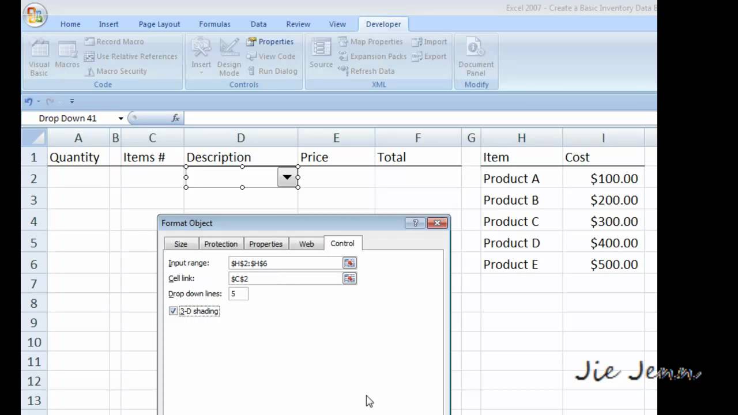Collapse dialog for Cell link
The image size is (738, 415).
(x=349, y=278)
